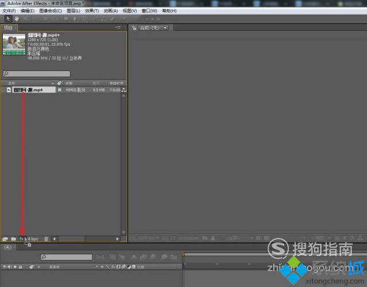Click the Project panel search field
The width and height of the screenshot is (367, 287).
point(37,74)
